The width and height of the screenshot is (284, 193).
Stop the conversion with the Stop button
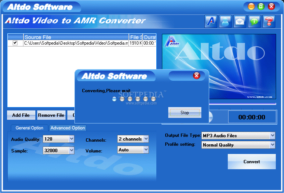185,113
